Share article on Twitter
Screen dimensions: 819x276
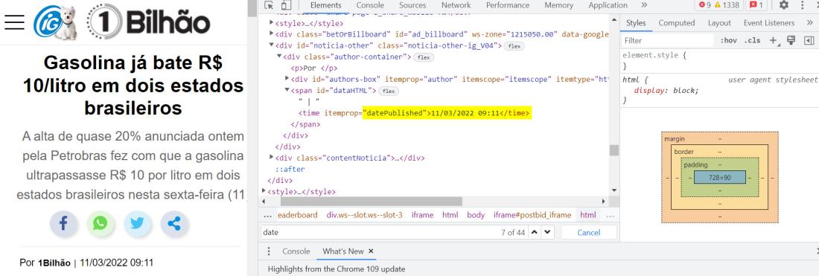pyautogui.click(x=138, y=224)
